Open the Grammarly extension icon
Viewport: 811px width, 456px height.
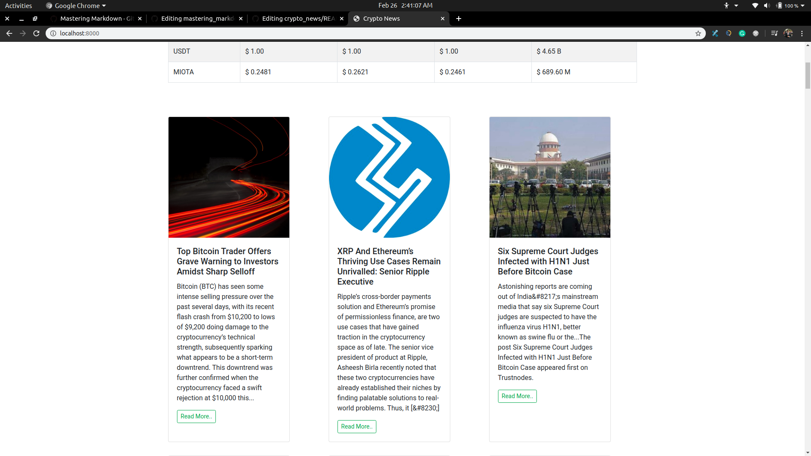tap(742, 33)
